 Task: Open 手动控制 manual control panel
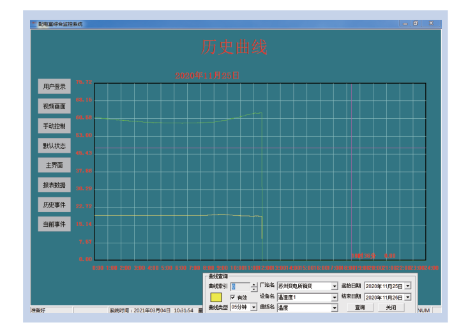coord(54,126)
